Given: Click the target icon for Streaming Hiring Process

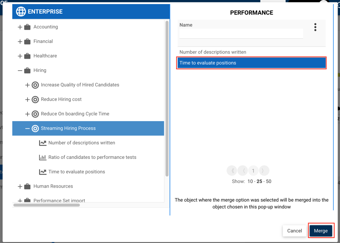Looking at the screenshot, I should (x=35, y=128).
